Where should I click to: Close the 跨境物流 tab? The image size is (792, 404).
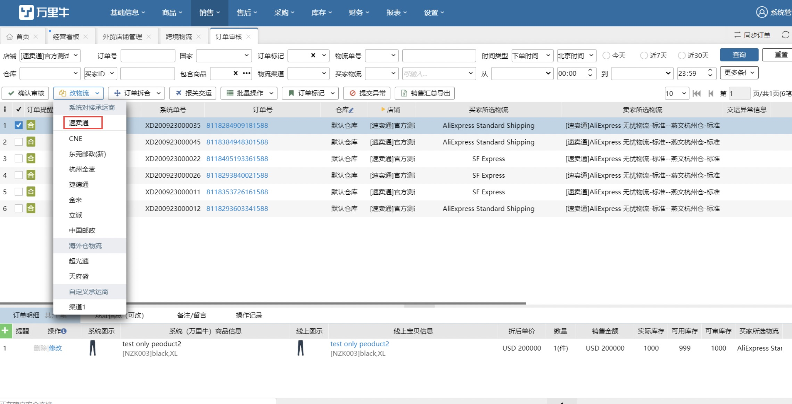click(199, 36)
